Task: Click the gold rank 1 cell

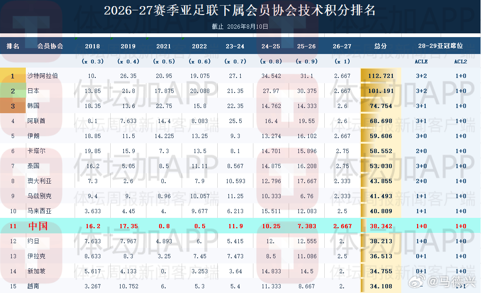Action: [13, 76]
